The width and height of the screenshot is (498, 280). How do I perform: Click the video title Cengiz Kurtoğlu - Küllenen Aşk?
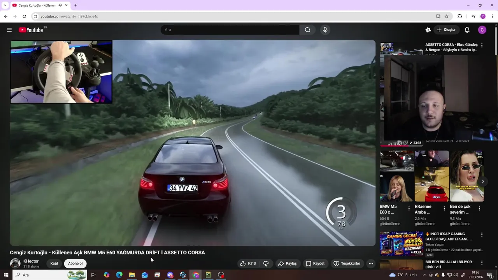tap(107, 252)
